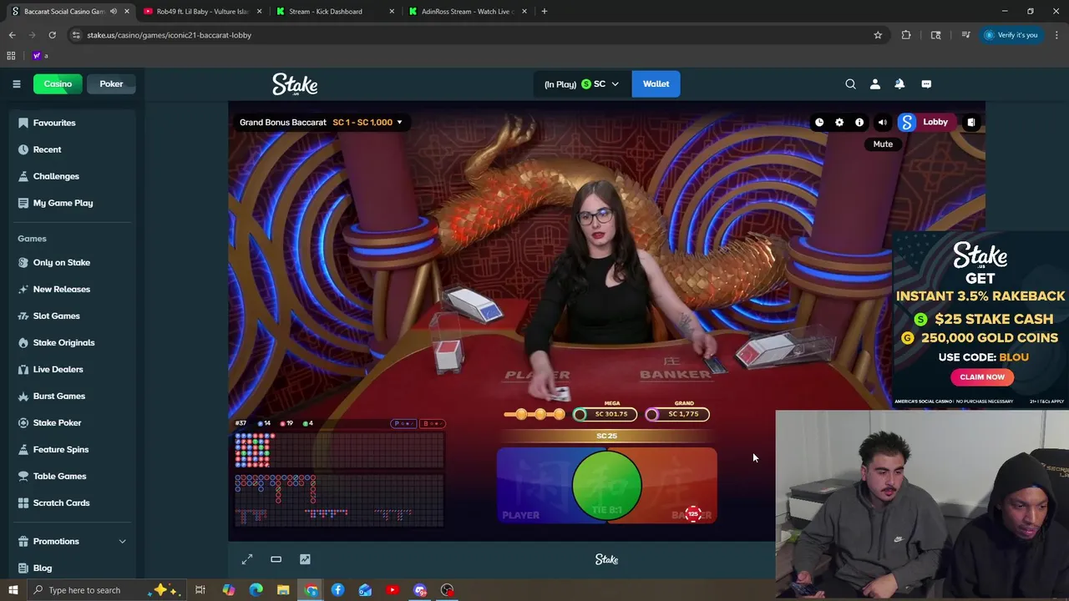Click the Claim Now button in ad
The width and height of the screenshot is (1069, 601).
[982, 377]
